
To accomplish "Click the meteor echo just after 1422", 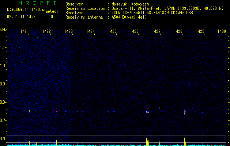I will click(x=56, y=112).
